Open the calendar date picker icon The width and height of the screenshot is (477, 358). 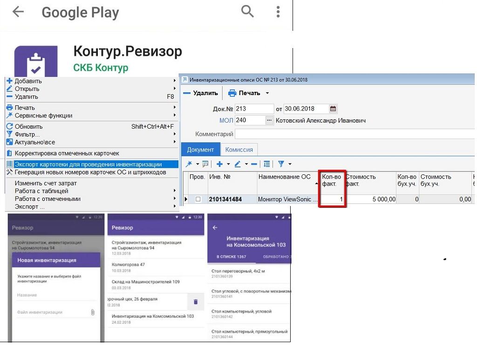[333, 109]
